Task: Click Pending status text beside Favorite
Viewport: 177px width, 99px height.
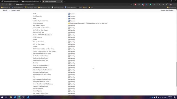Action: tap(73, 46)
